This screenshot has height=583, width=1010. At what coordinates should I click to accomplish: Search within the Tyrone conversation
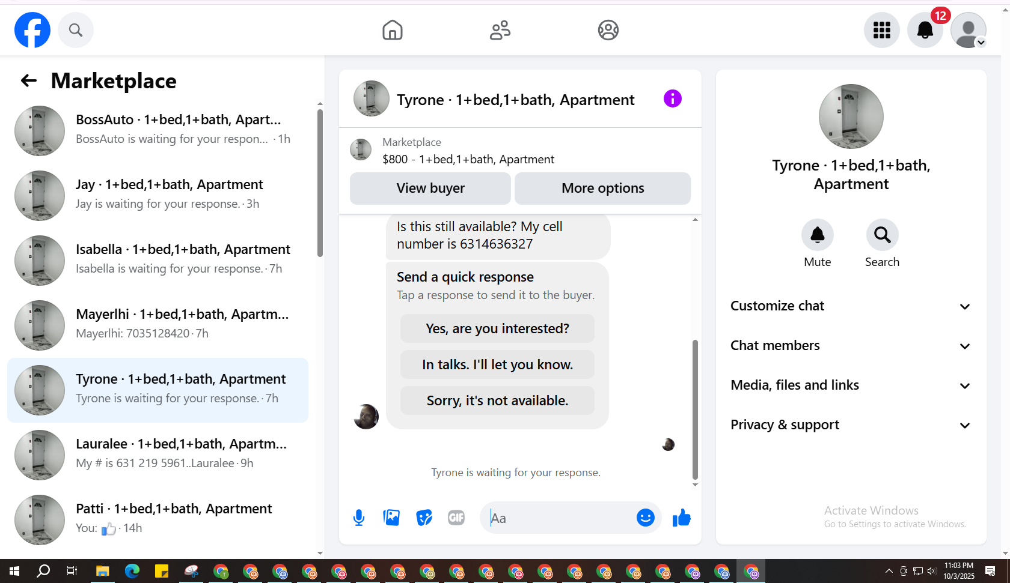883,235
